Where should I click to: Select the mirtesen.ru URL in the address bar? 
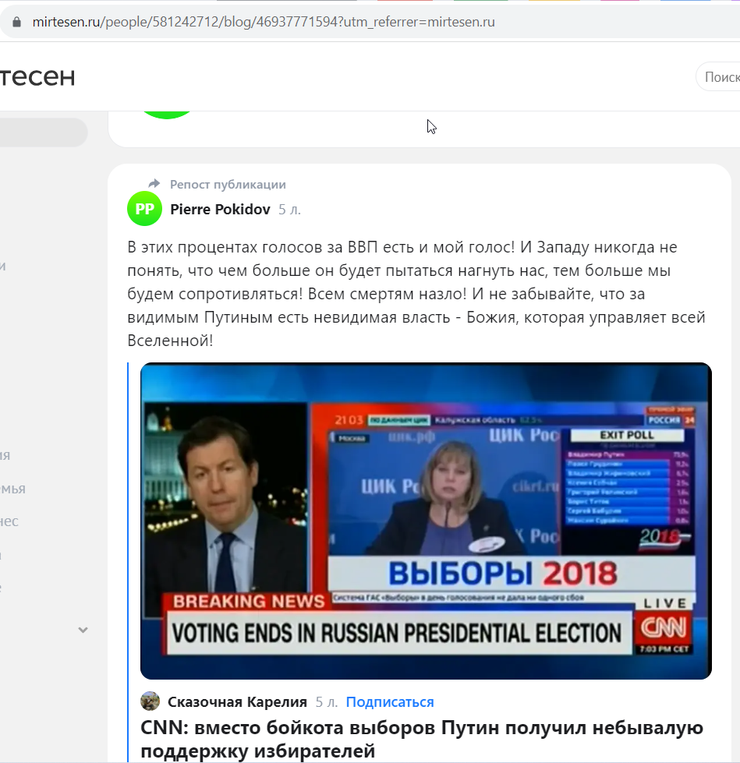264,22
